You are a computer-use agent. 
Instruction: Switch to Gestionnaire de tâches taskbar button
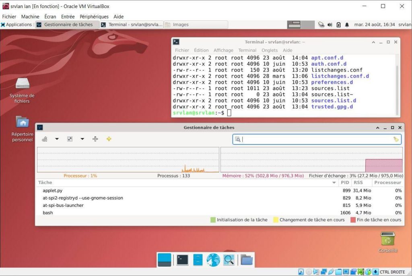[x=67, y=25]
